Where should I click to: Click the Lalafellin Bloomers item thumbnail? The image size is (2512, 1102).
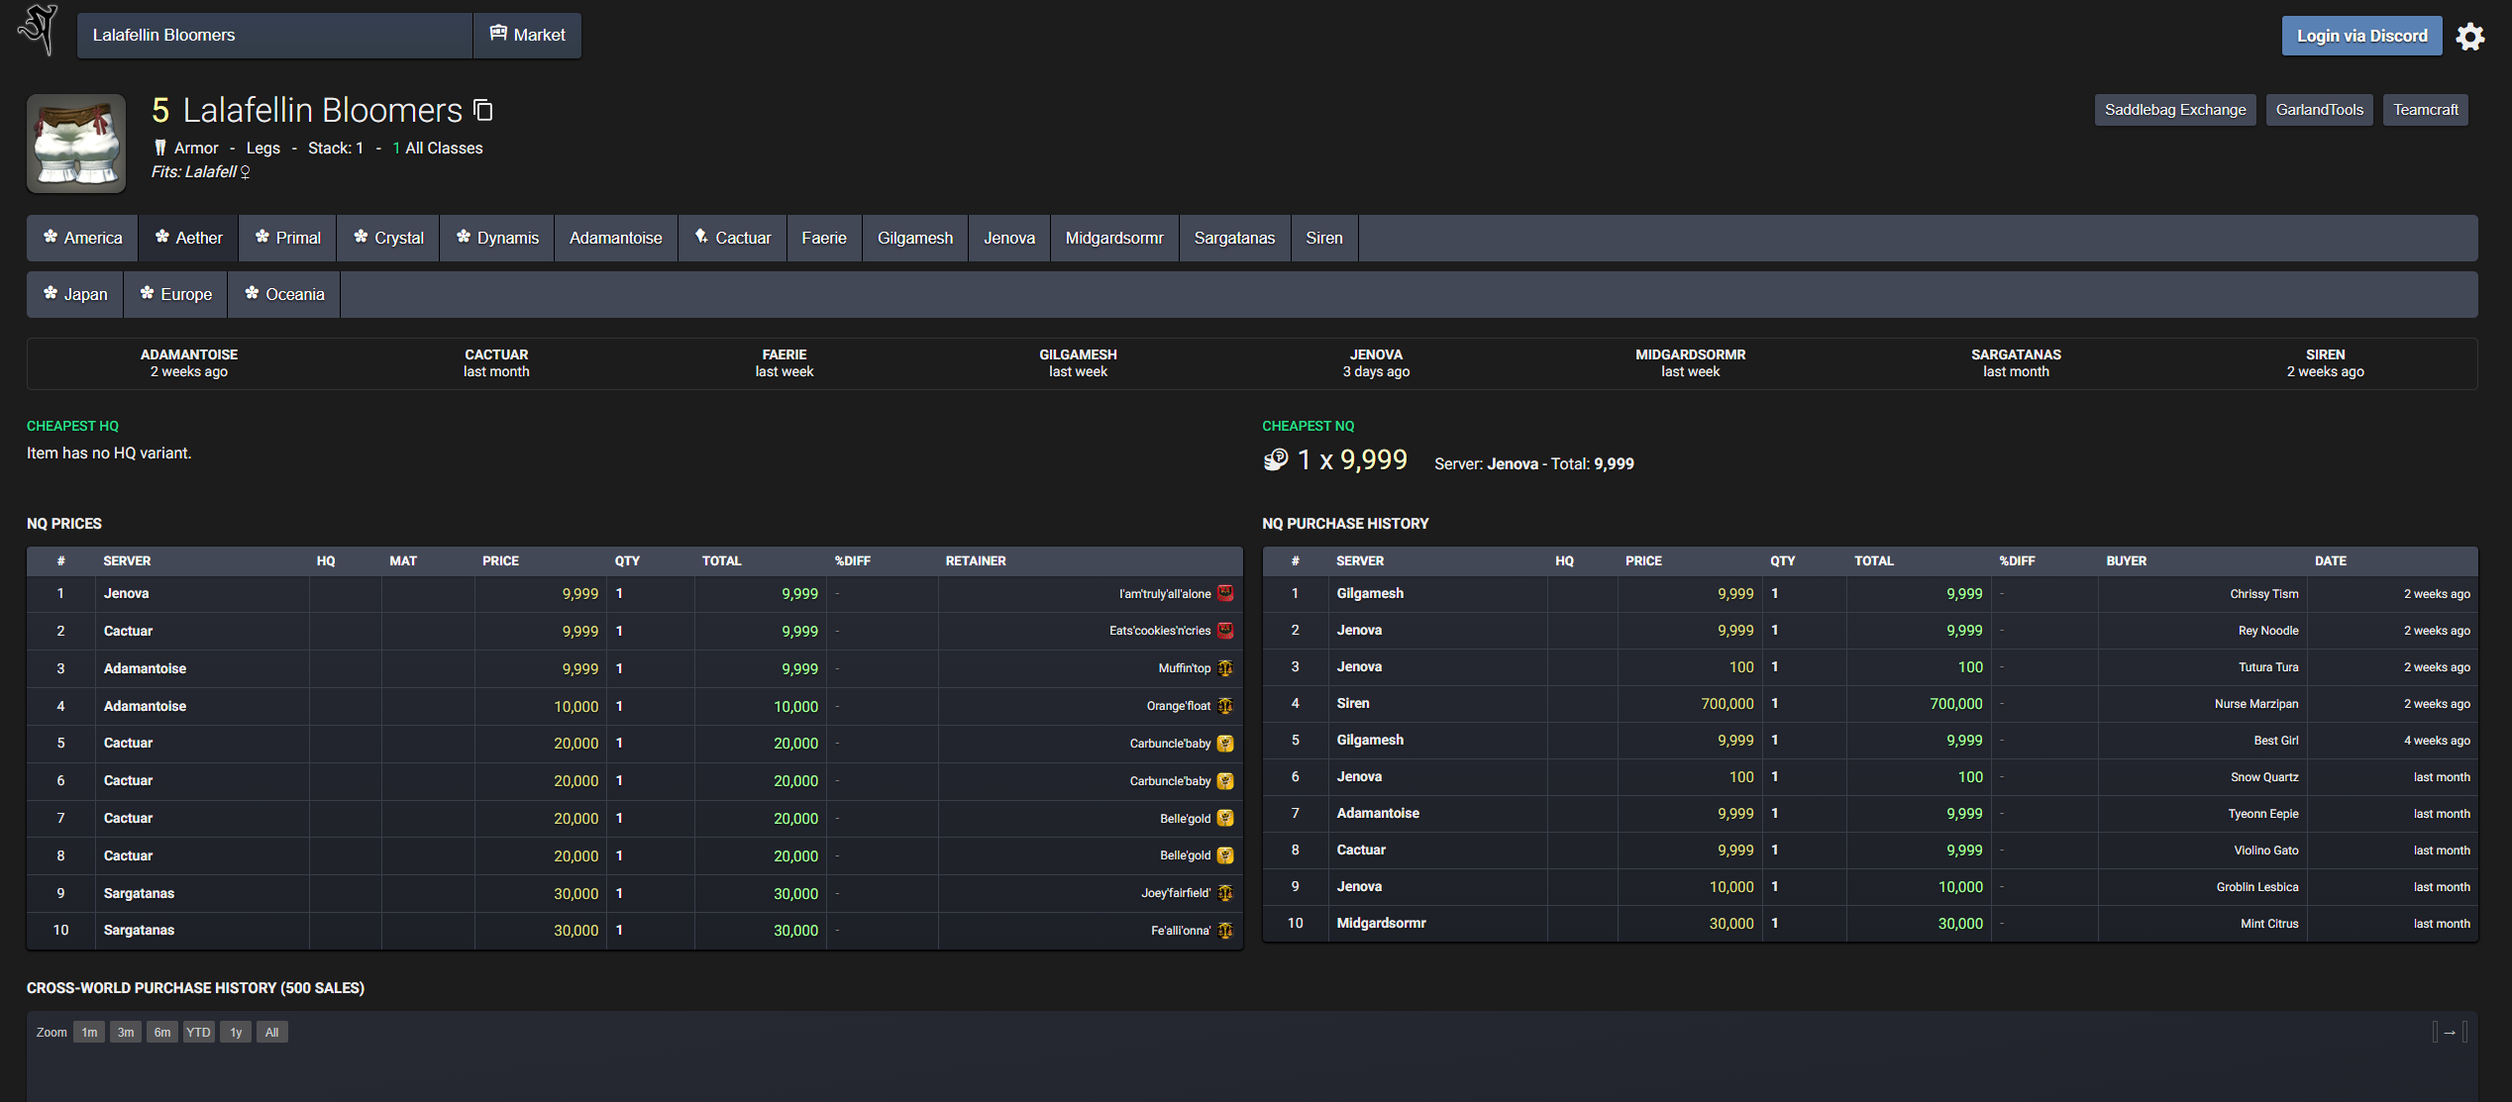pos(76,144)
